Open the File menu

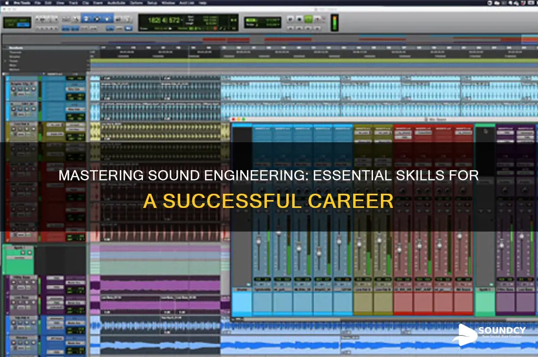pos(38,3)
